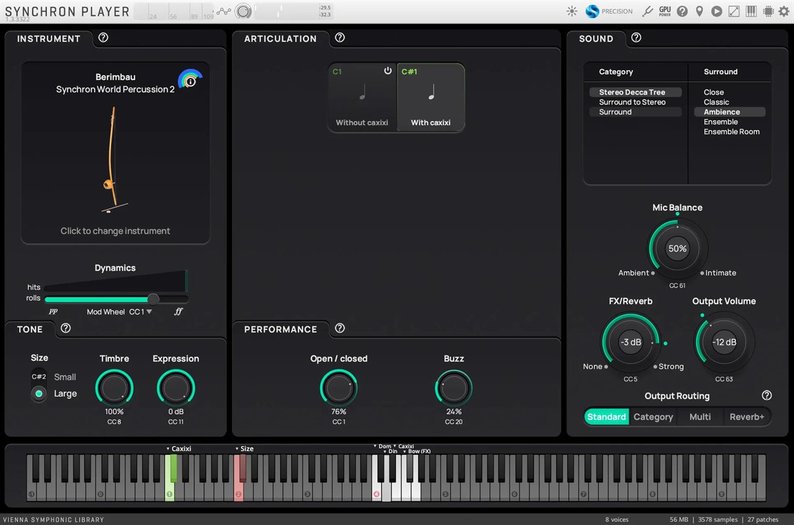This screenshot has width=794, height=525.
Task: Click the GPU Power icon
Action: point(665,11)
